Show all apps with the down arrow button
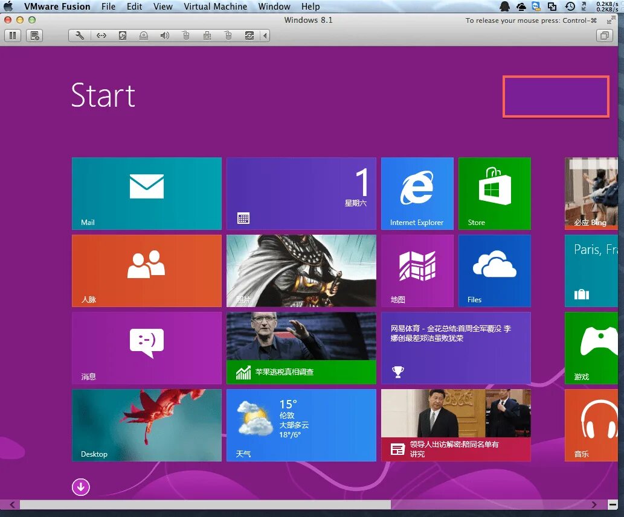This screenshot has height=517, width=624. point(81,487)
